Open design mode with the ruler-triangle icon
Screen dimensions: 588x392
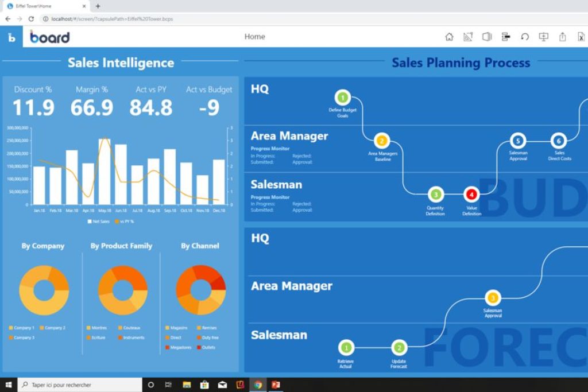tap(468, 37)
